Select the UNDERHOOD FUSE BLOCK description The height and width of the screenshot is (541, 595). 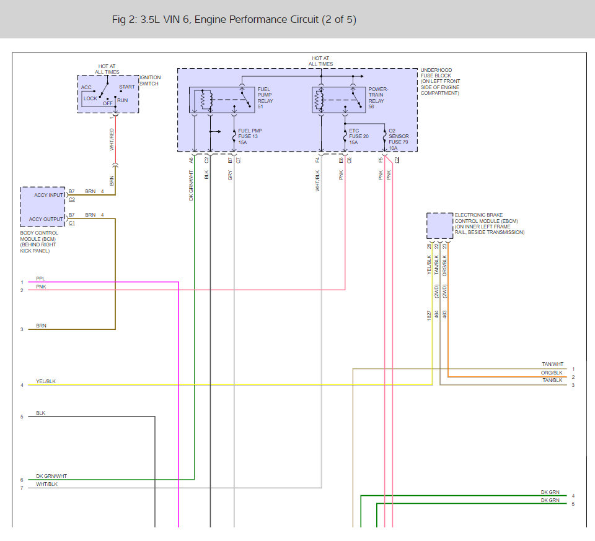[x=440, y=82]
